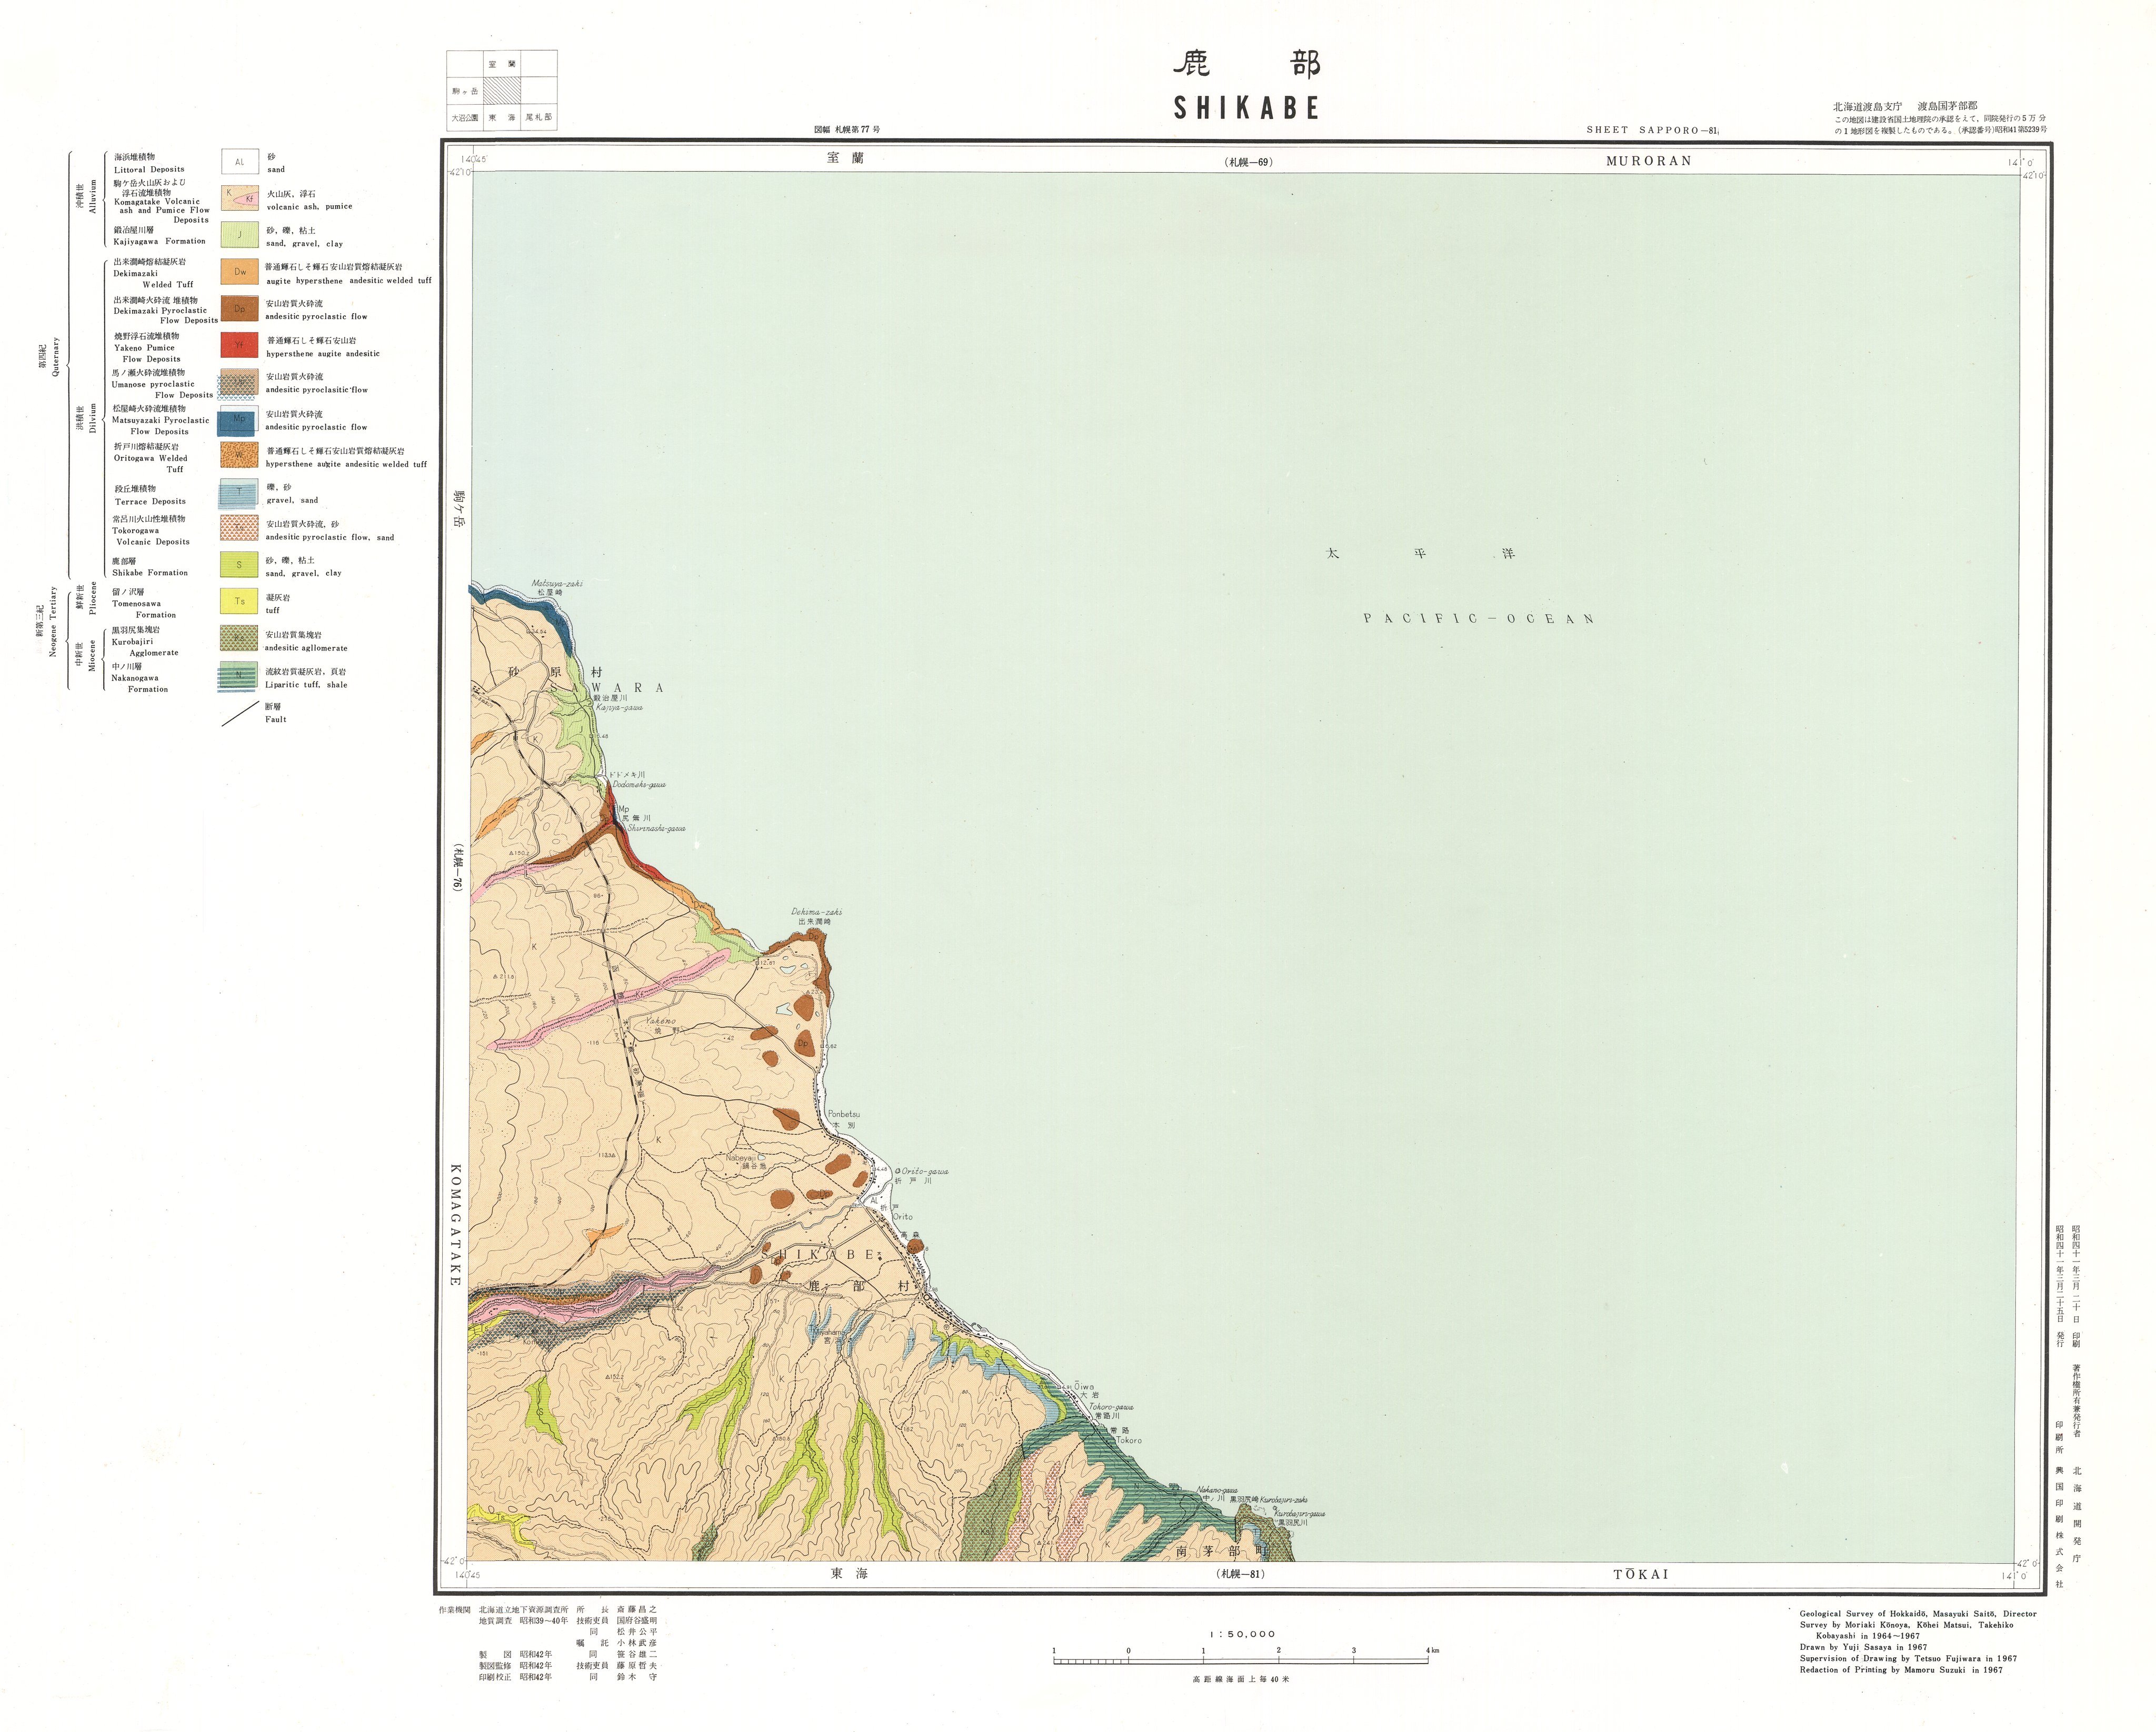The width and height of the screenshot is (2156, 1732).
Task: Click the Matsuya-zaki cape label
Action: 557,583
